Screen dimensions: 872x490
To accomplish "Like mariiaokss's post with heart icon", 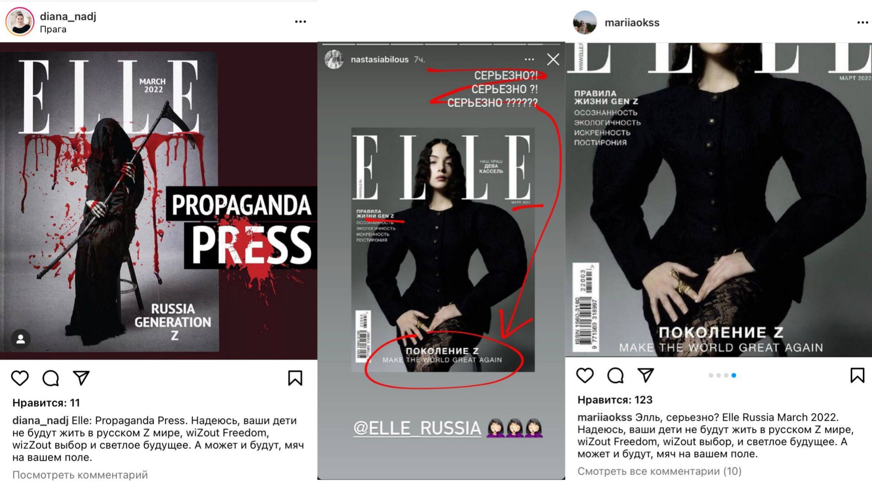I will [x=585, y=375].
